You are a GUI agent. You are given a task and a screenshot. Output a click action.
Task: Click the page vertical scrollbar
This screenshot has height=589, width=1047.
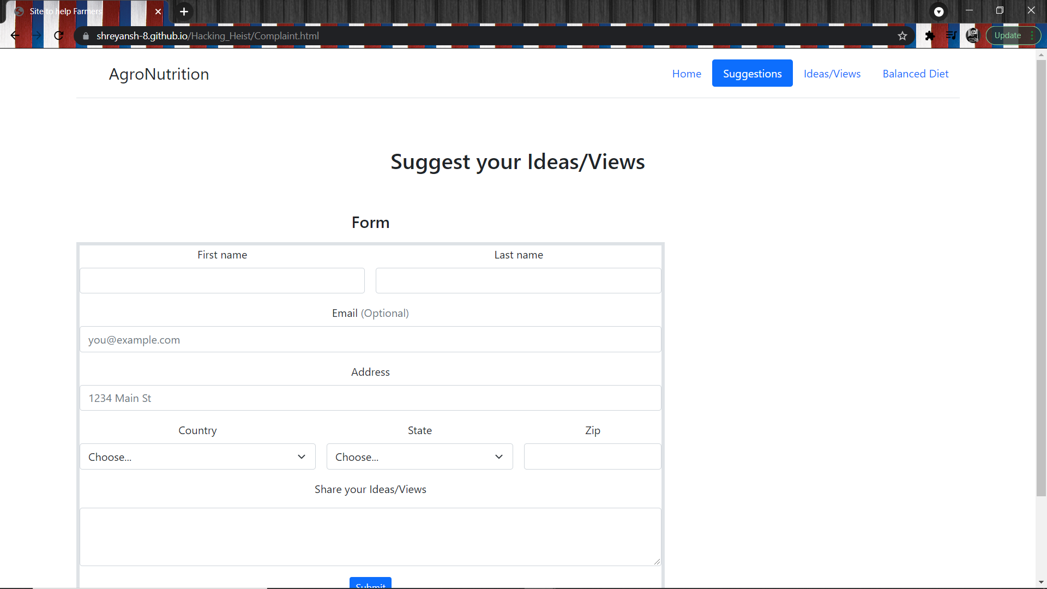[1041, 273]
